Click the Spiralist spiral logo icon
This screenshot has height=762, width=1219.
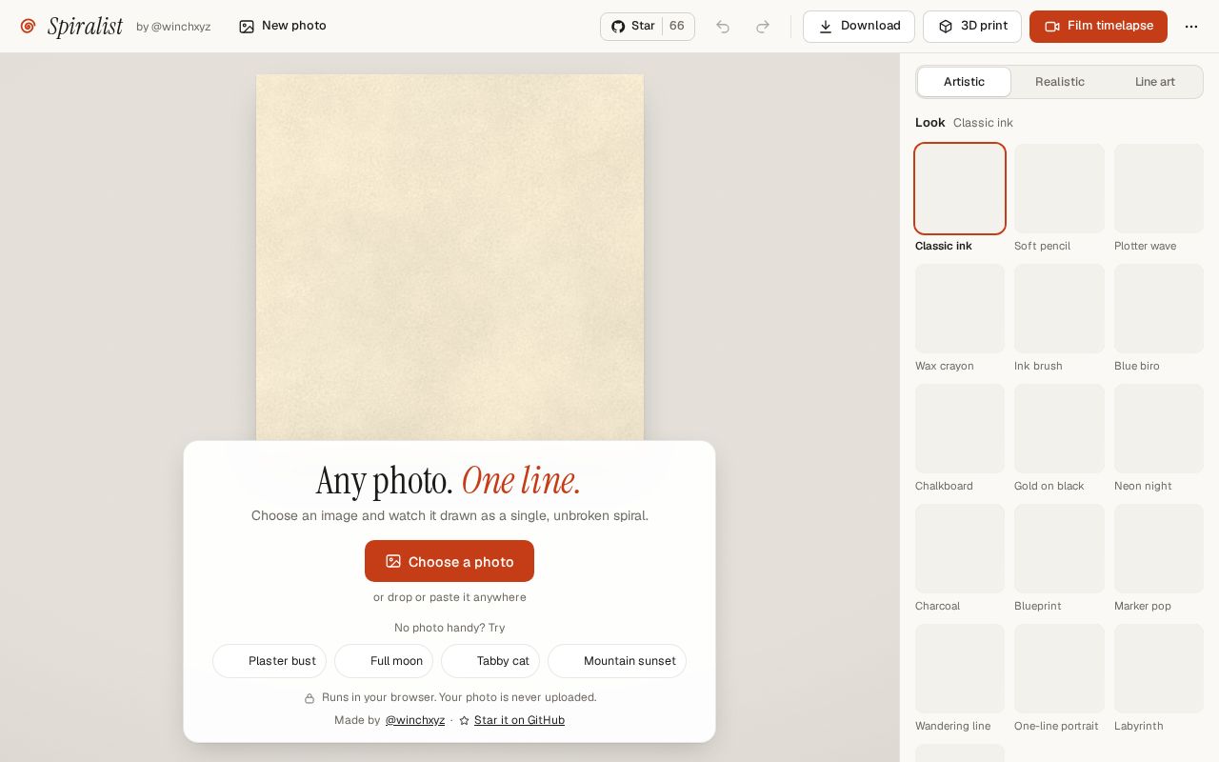[x=28, y=27]
